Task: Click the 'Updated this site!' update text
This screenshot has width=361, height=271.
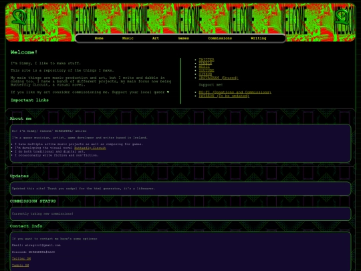Action: pyautogui.click(x=84, y=189)
